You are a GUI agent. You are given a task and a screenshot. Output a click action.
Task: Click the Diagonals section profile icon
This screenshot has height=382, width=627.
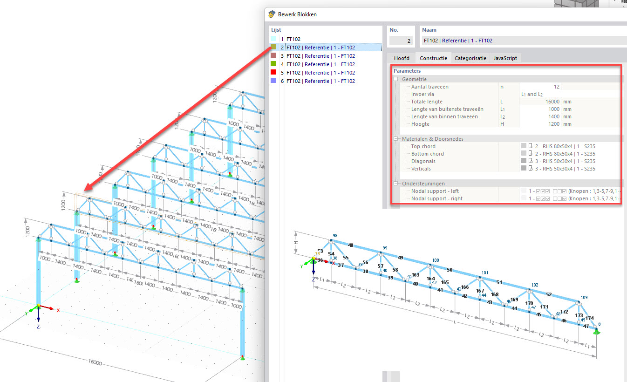coord(531,161)
